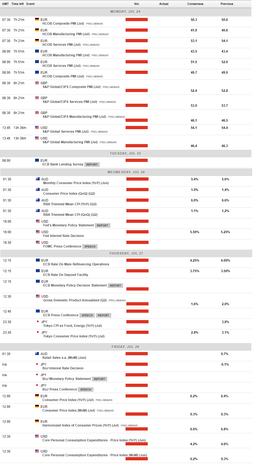This screenshot has height=469, width=256.
Task: Click the Japan flag next to BoJ Interest Rate Decision
Action: (x=37, y=364)
